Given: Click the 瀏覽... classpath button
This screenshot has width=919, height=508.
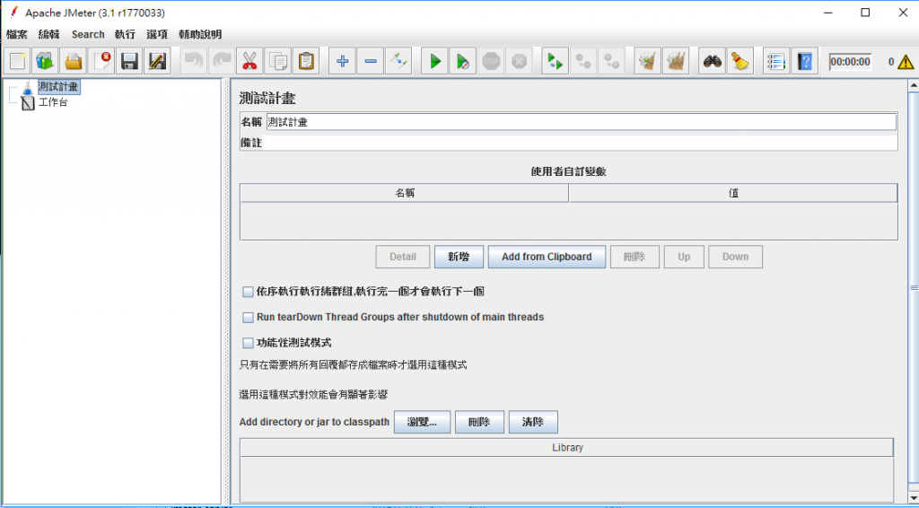Looking at the screenshot, I should [422, 422].
